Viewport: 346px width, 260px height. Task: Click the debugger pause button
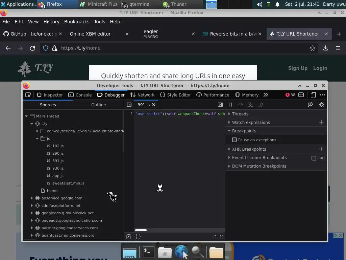[x=230, y=105]
